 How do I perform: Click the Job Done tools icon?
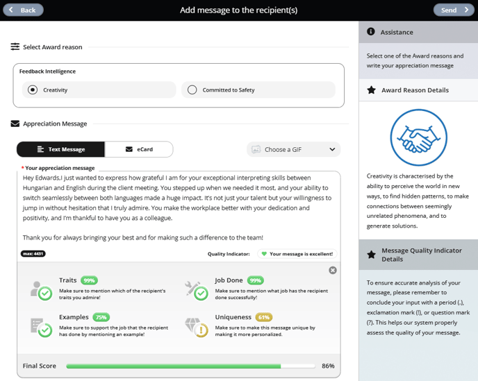click(197, 290)
